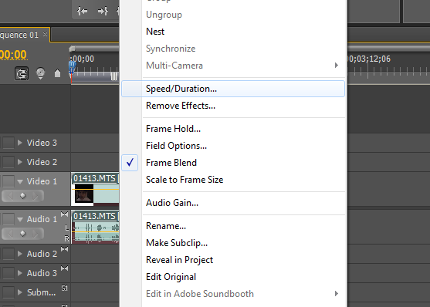
Task: Click the Set Encore chapter marker icon
Action: [x=40, y=73]
